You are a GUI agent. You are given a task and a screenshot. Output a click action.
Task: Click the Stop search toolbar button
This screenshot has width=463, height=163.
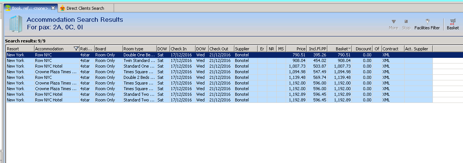click(x=406, y=24)
